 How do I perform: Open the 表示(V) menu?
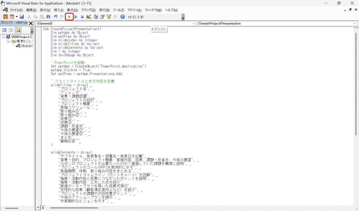pyautogui.click(x=45, y=10)
